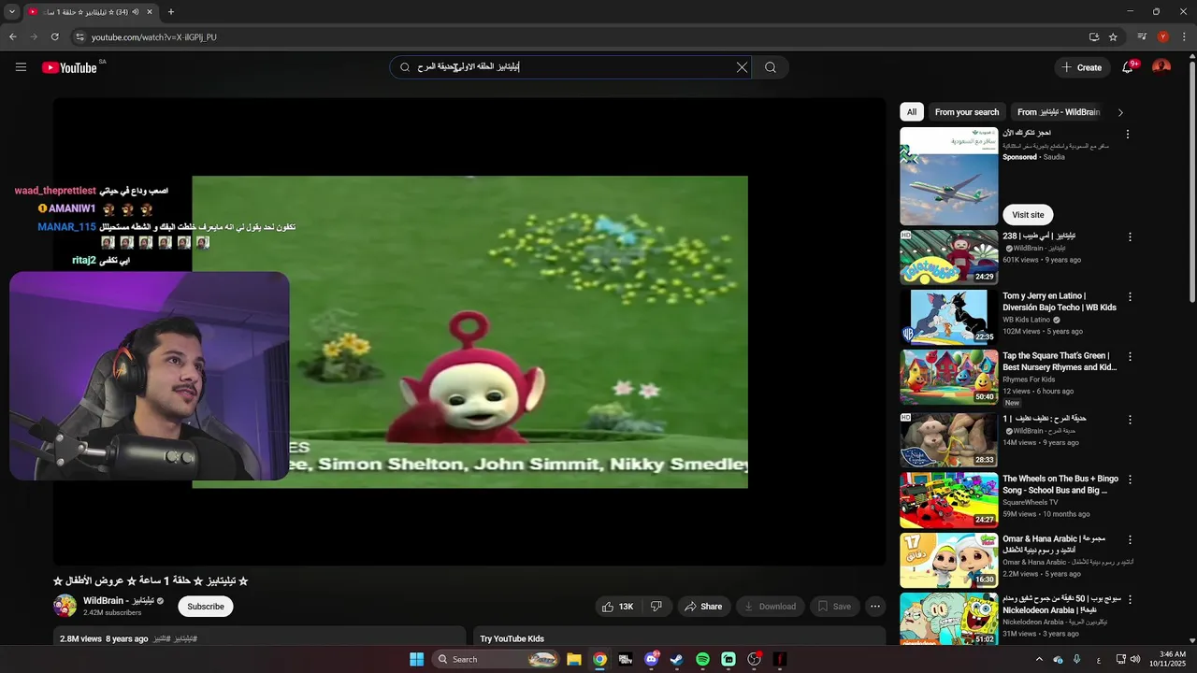Open options for Teletubbies 238 video
1197x673 pixels.
coord(1130,237)
